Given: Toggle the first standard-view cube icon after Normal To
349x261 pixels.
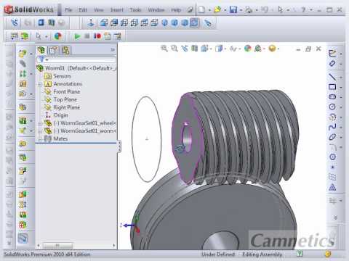Looking at the screenshot, I should coord(104,23).
